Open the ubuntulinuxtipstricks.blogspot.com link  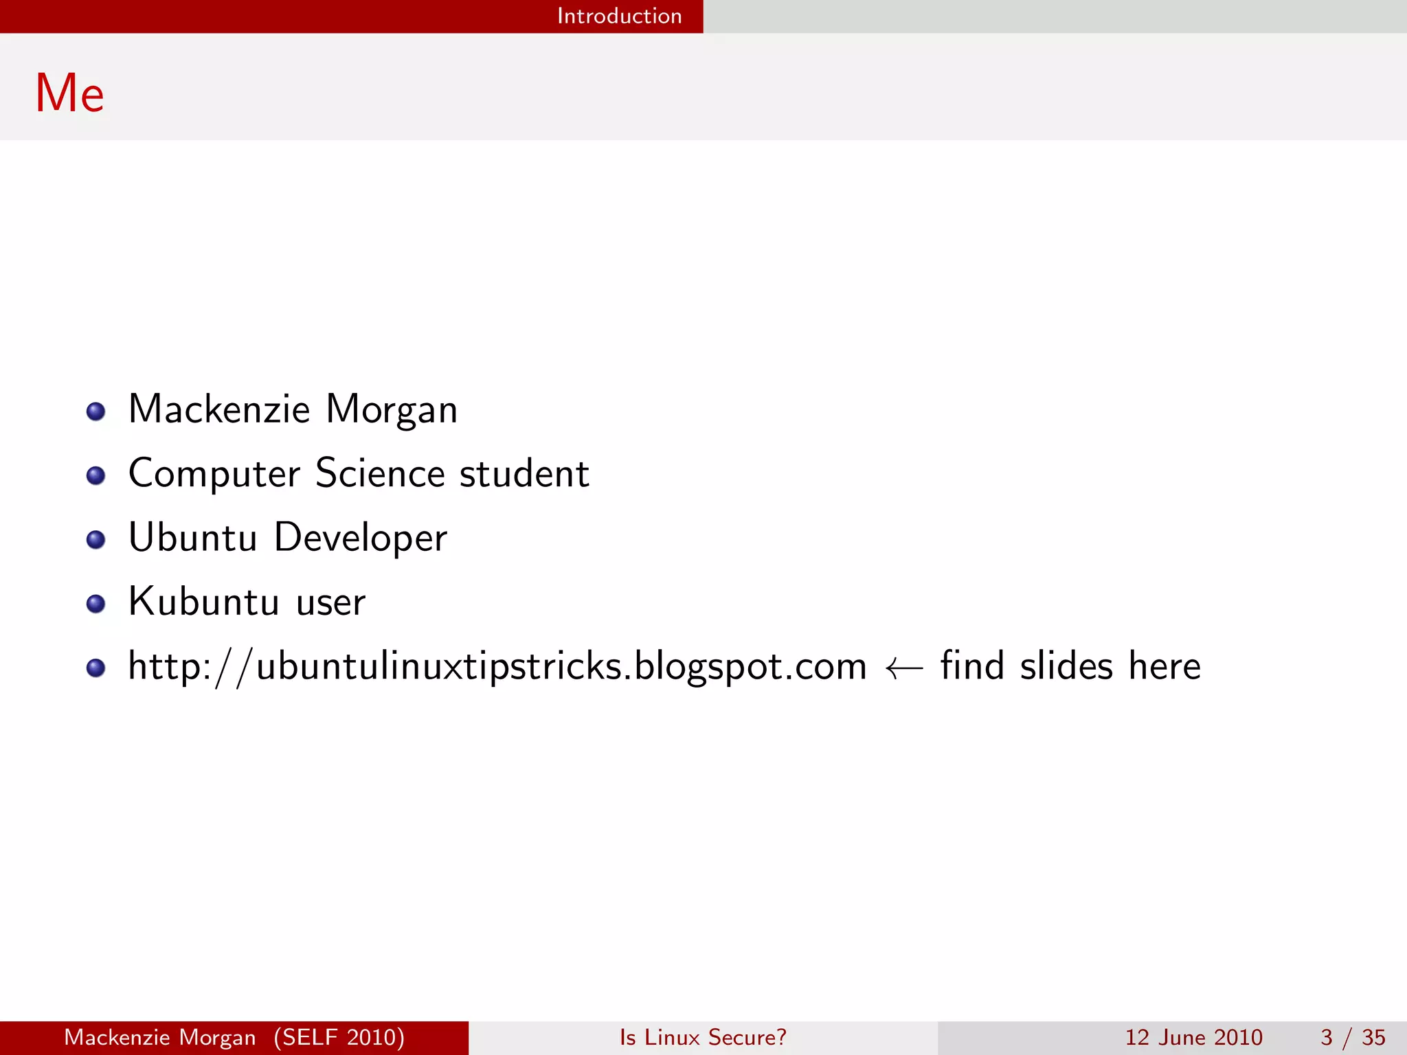(497, 666)
